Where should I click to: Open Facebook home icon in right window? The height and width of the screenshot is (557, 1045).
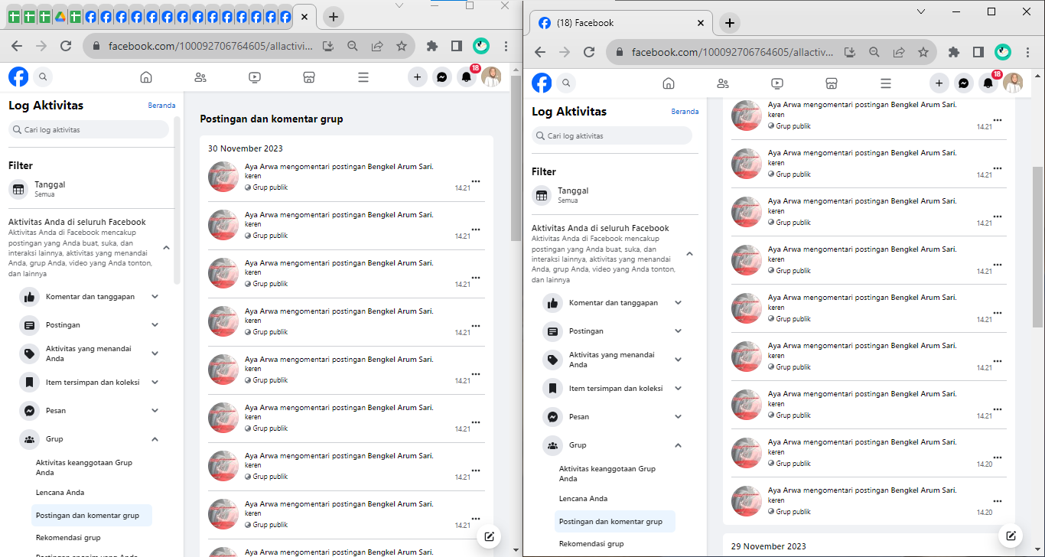pos(669,83)
